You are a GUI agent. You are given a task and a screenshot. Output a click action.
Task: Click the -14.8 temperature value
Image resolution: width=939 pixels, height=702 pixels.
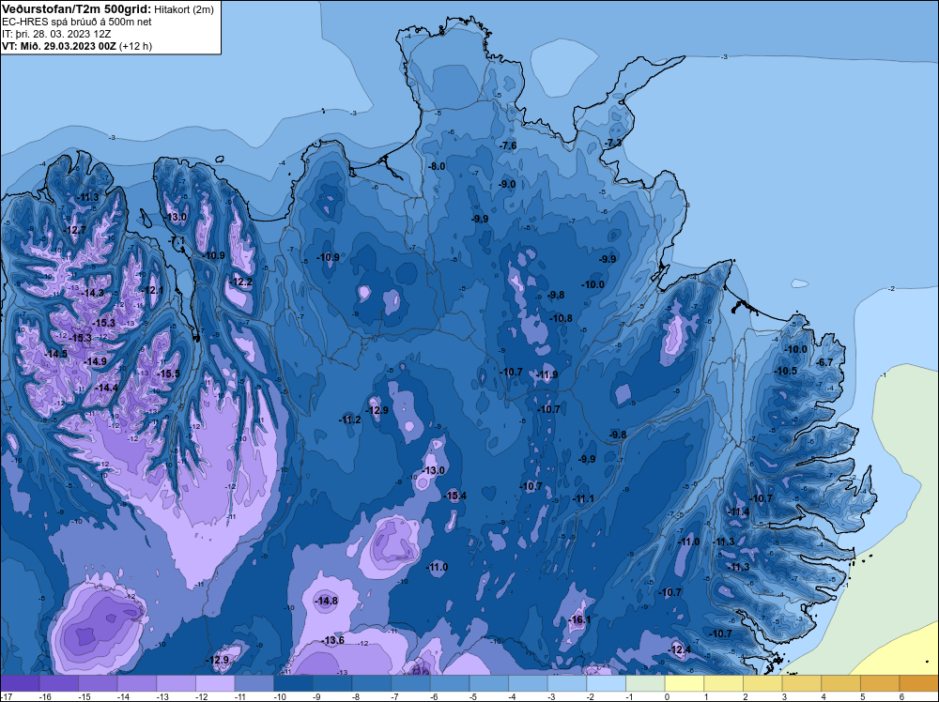tap(327, 601)
